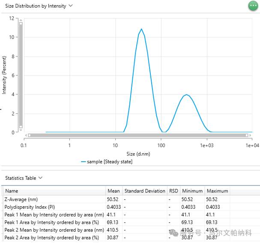This screenshot has height=243, width=260.
Task: Select Peak 1 Mean by Intensity row
Action: (131, 215)
